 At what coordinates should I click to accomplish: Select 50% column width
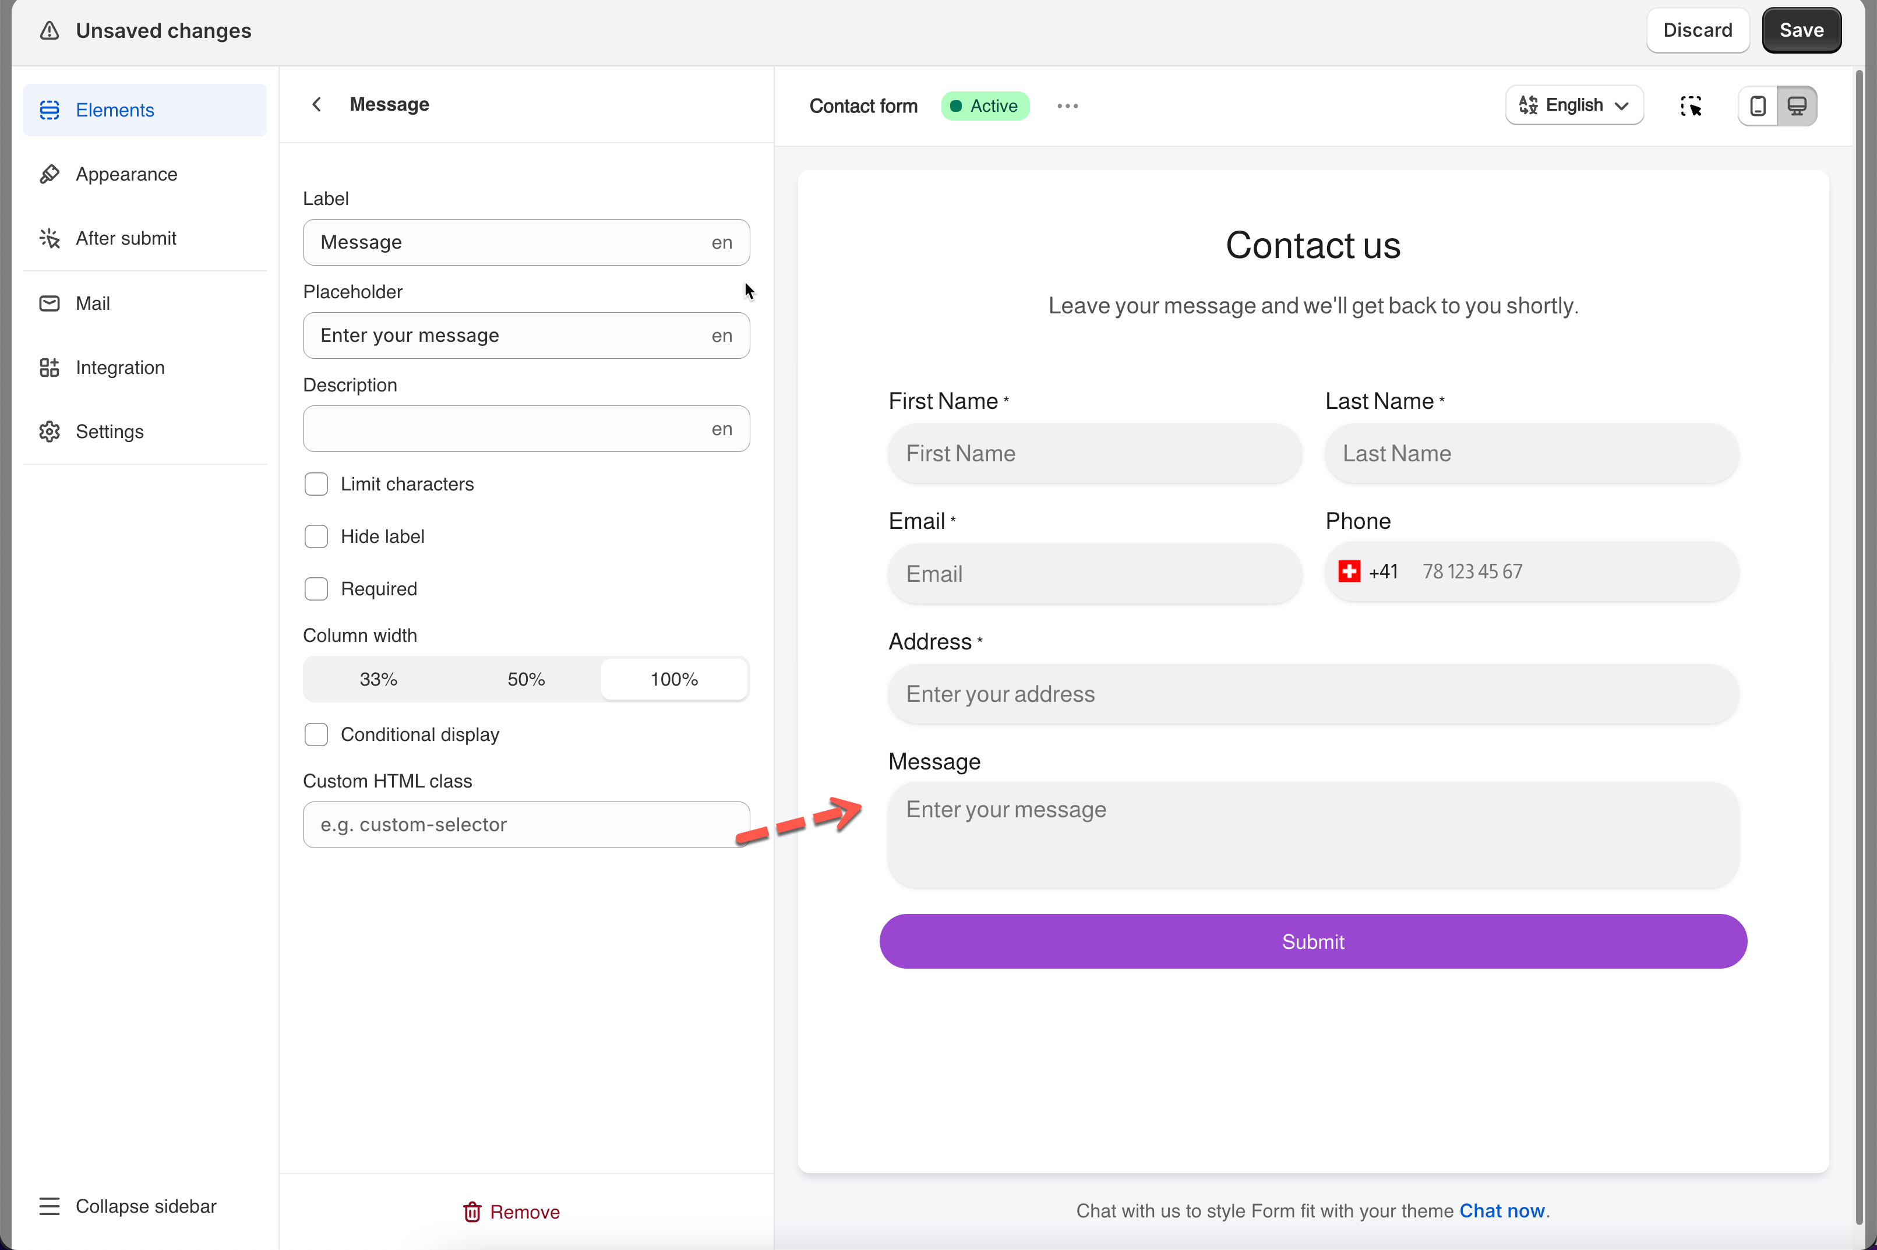tap(525, 679)
